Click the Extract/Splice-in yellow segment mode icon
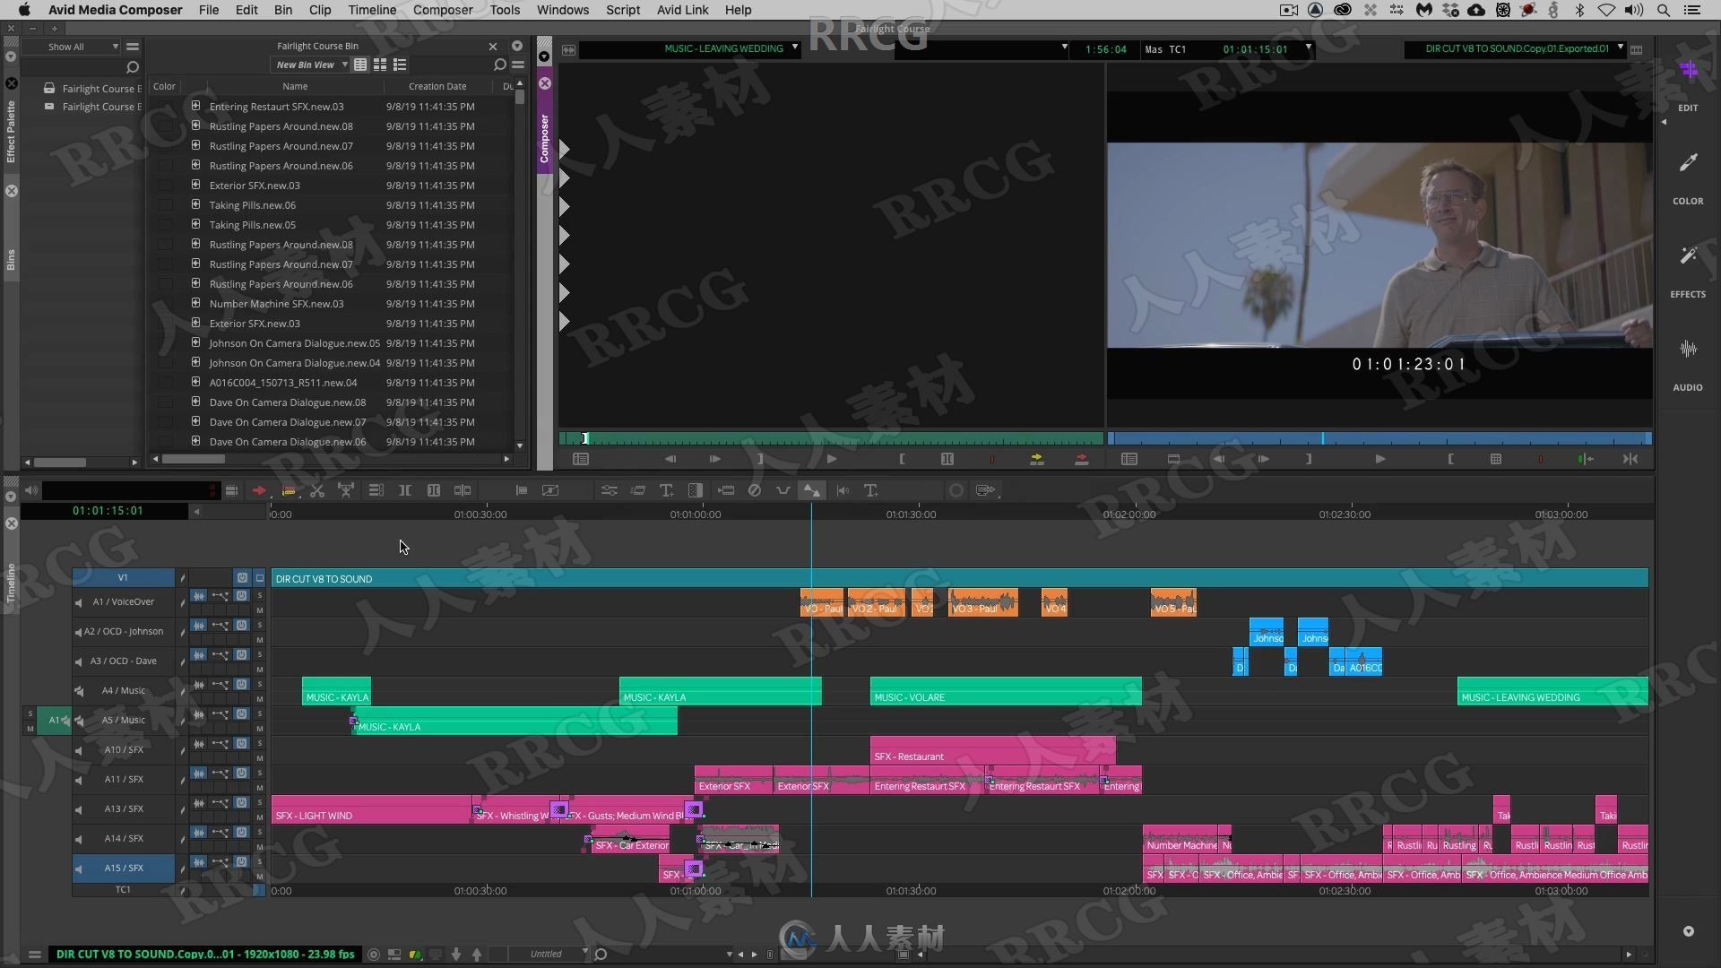 [289, 490]
